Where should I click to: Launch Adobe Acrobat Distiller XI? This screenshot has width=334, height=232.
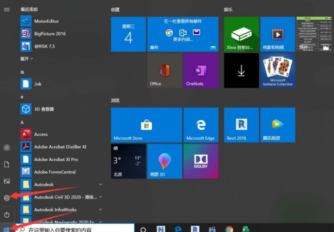62,147
